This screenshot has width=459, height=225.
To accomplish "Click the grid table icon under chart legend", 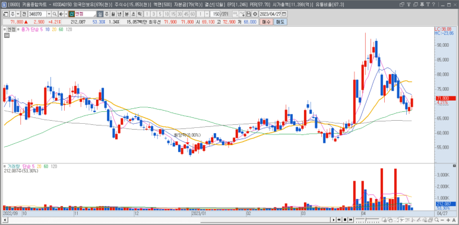I will [x=7, y=36].
